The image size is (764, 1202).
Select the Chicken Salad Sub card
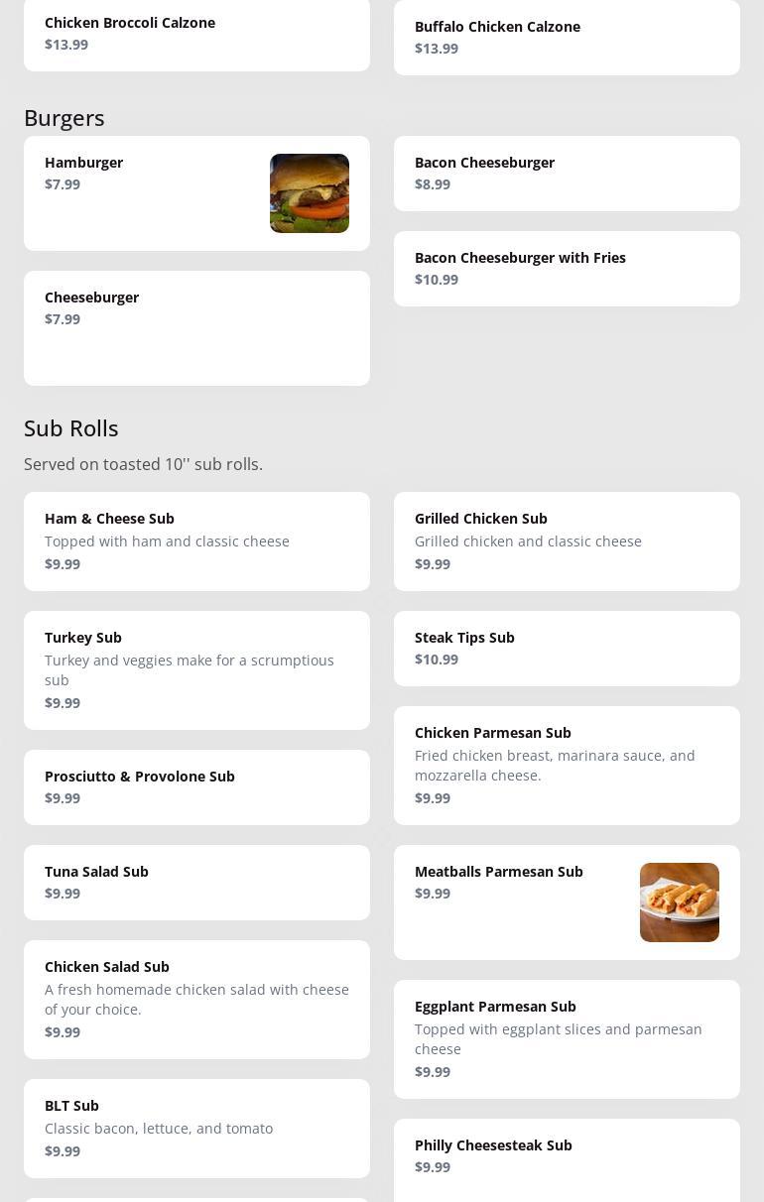[196, 1000]
